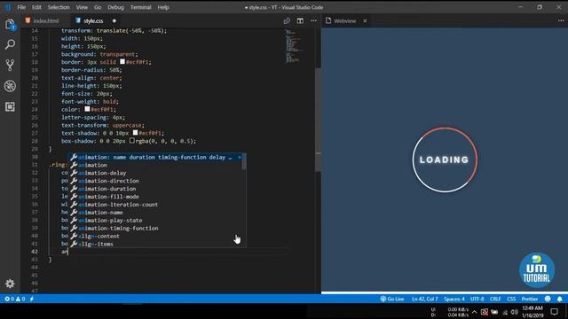This screenshot has height=319, width=568.
Task: Choose animation-iteration-count suggestion
Action: pos(155,205)
